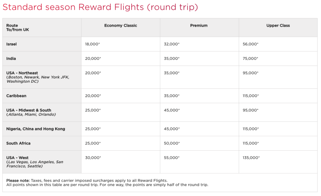Click India Upper Class 75,000 points
The height and width of the screenshot is (196, 321).
[250, 59]
